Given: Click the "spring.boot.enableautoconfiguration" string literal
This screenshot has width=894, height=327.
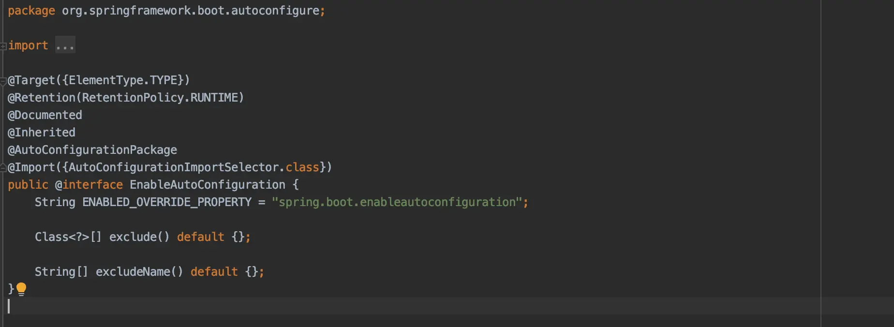Looking at the screenshot, I should (397, 202).
